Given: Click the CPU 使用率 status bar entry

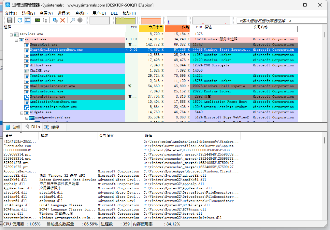Looking at the screenshot, I should (22, 224).
